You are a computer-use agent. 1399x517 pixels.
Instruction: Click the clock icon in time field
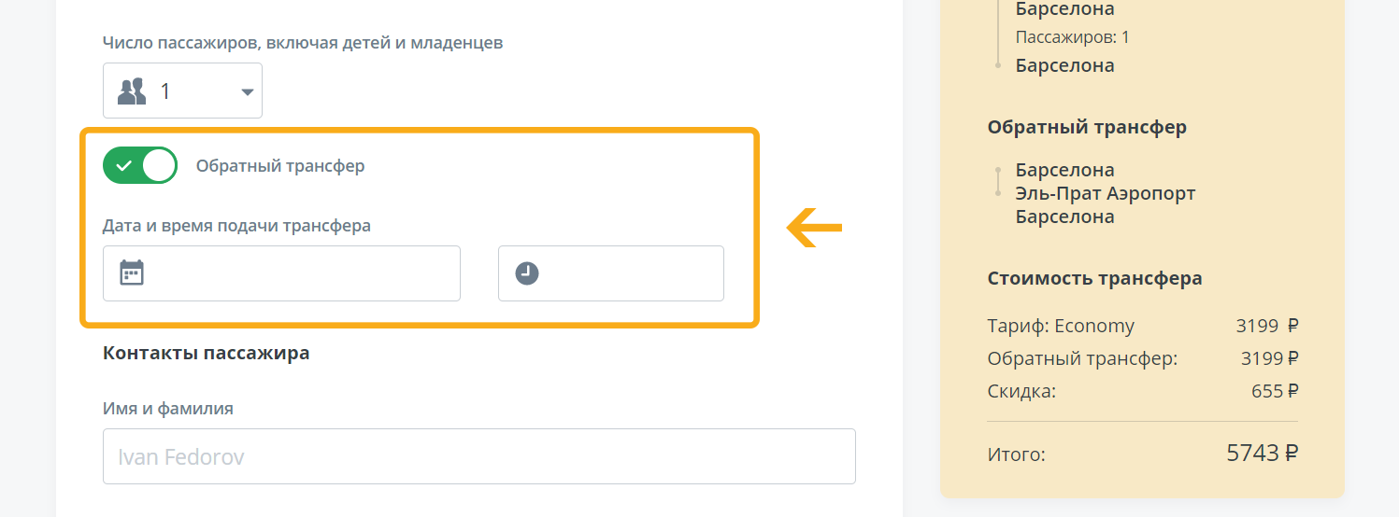click(527, 273)
